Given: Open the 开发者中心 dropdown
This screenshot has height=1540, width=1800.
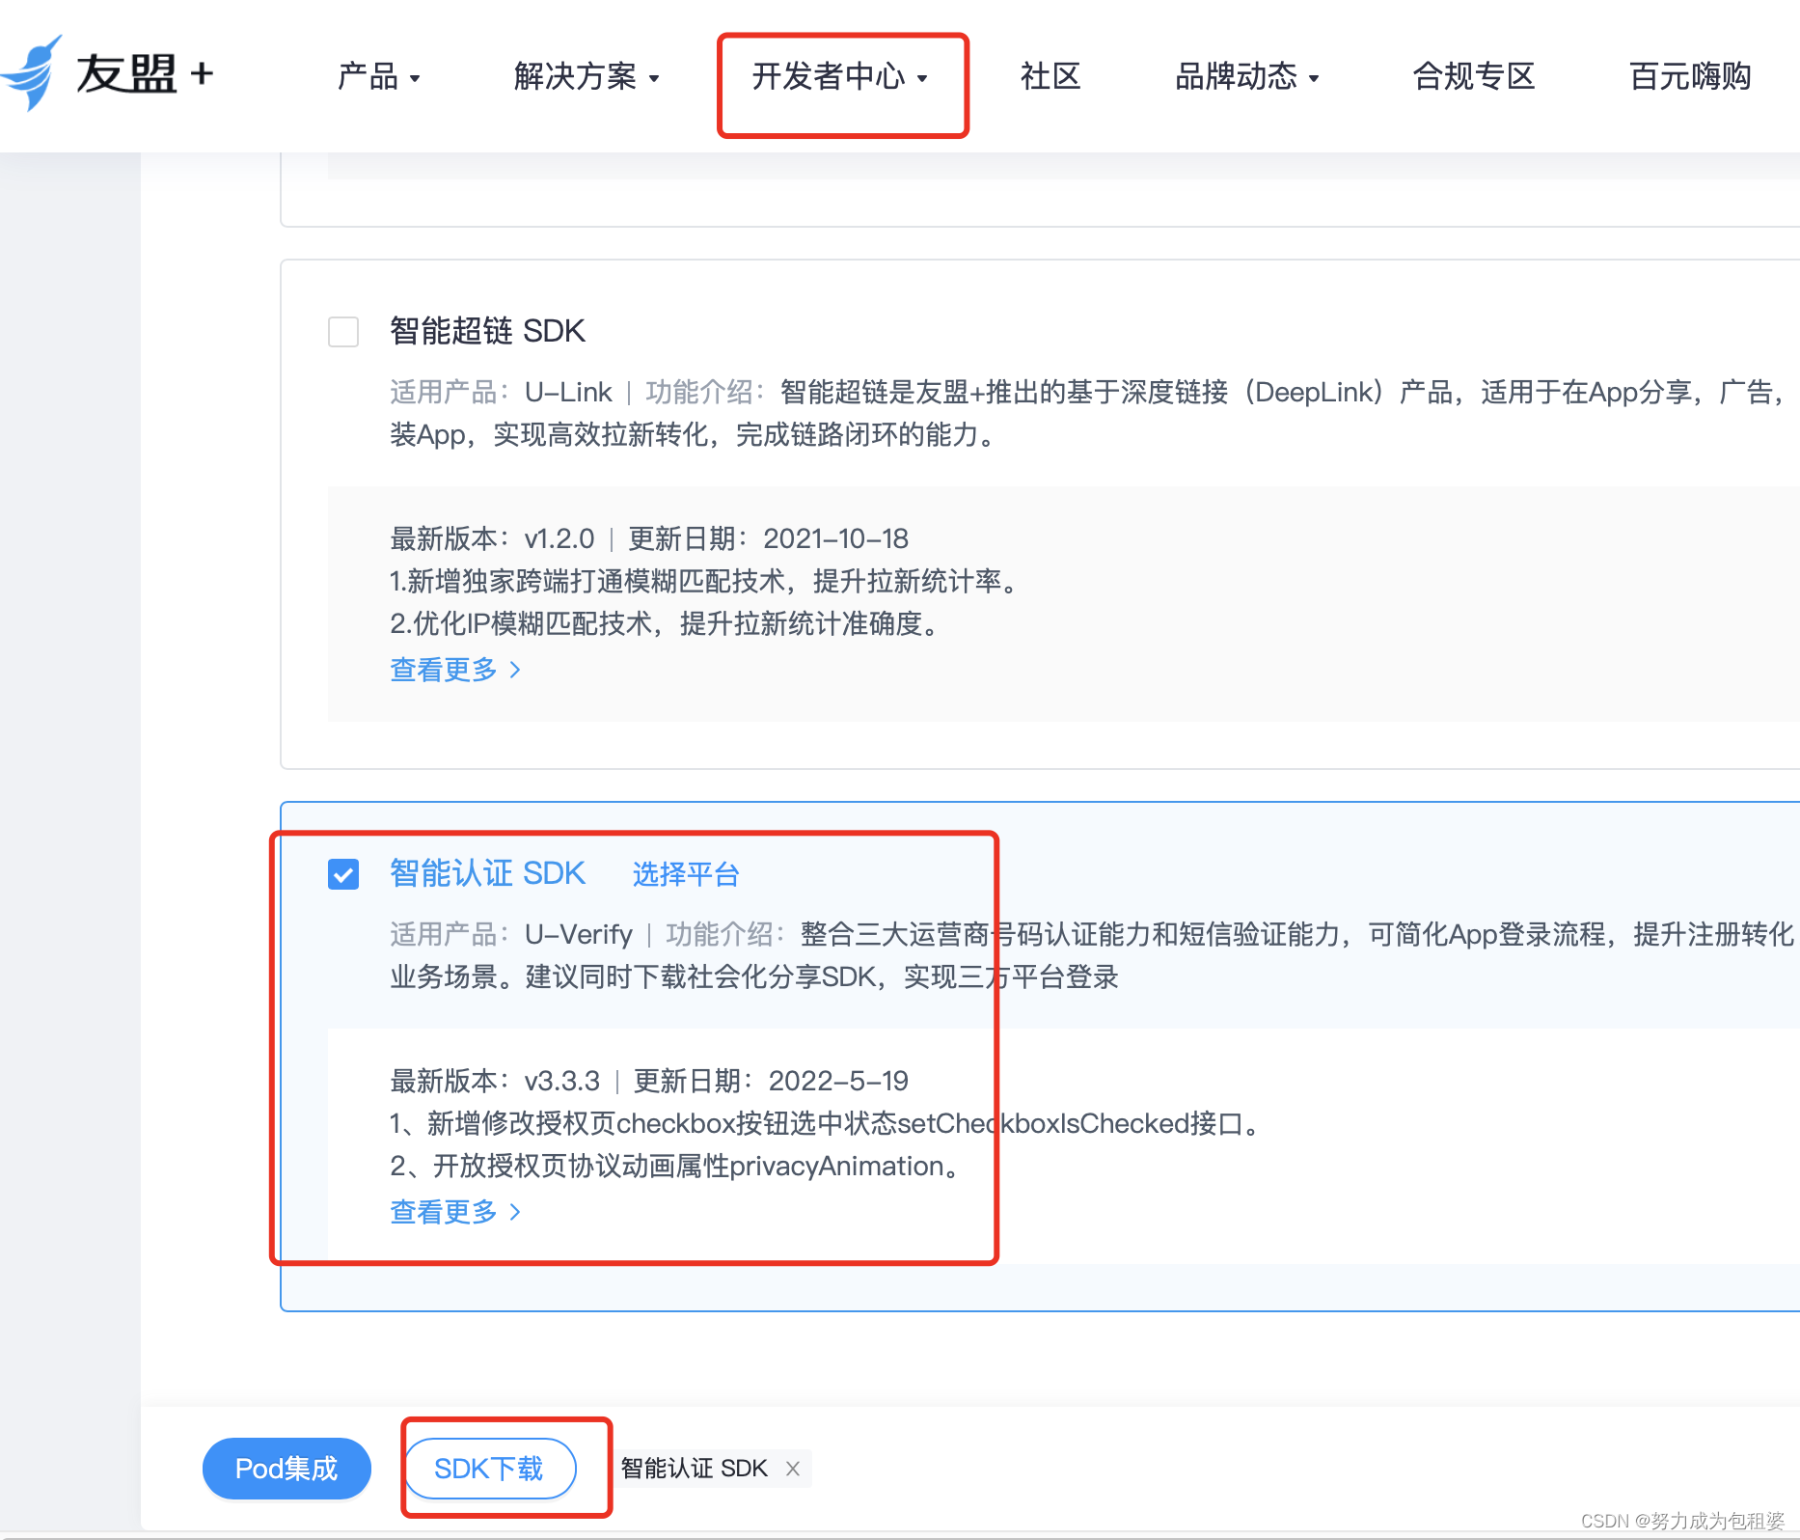Looking at the screenshot, I should pyautogui.click(x=840, y=79).
